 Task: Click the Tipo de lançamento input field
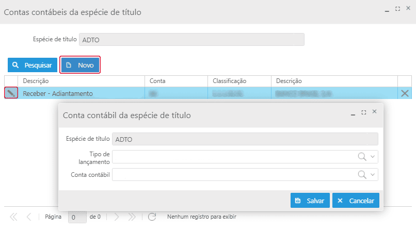tap(232, 157)
